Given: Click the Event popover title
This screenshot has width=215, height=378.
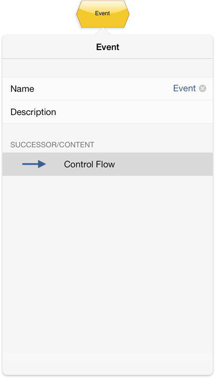Looking at the screenshot, I should (107, 47).
